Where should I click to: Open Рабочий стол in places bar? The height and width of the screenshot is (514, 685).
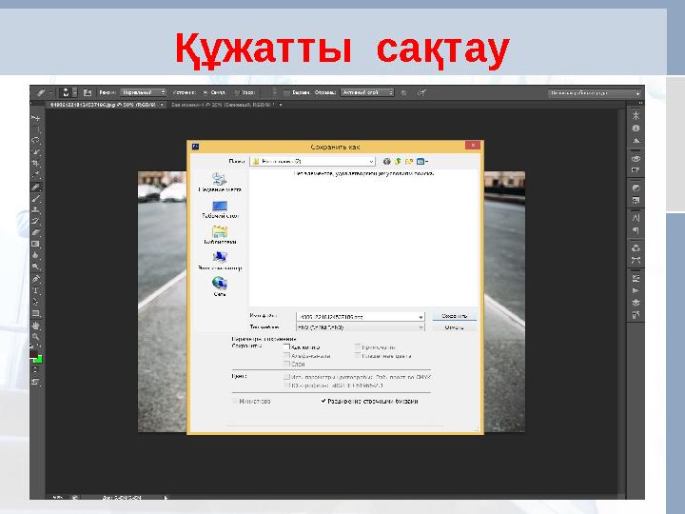click(220, 209)
